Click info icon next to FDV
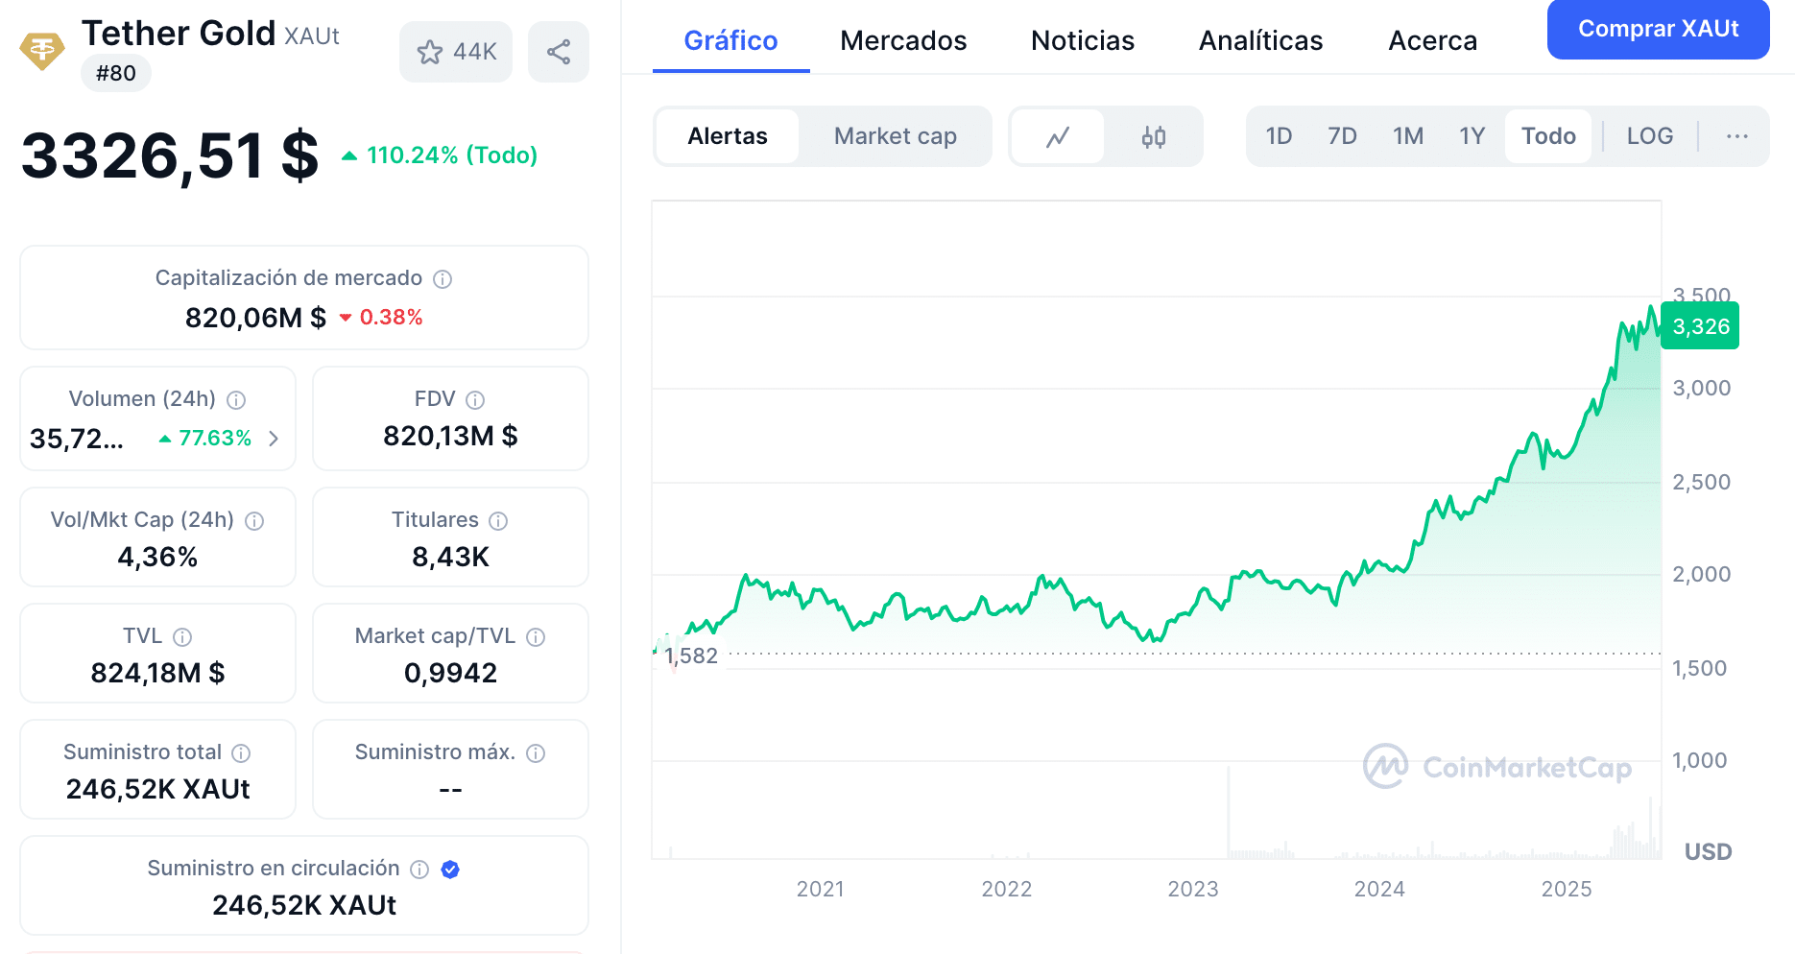Viewport: 1795px width, 954px height. coord(475,400)
